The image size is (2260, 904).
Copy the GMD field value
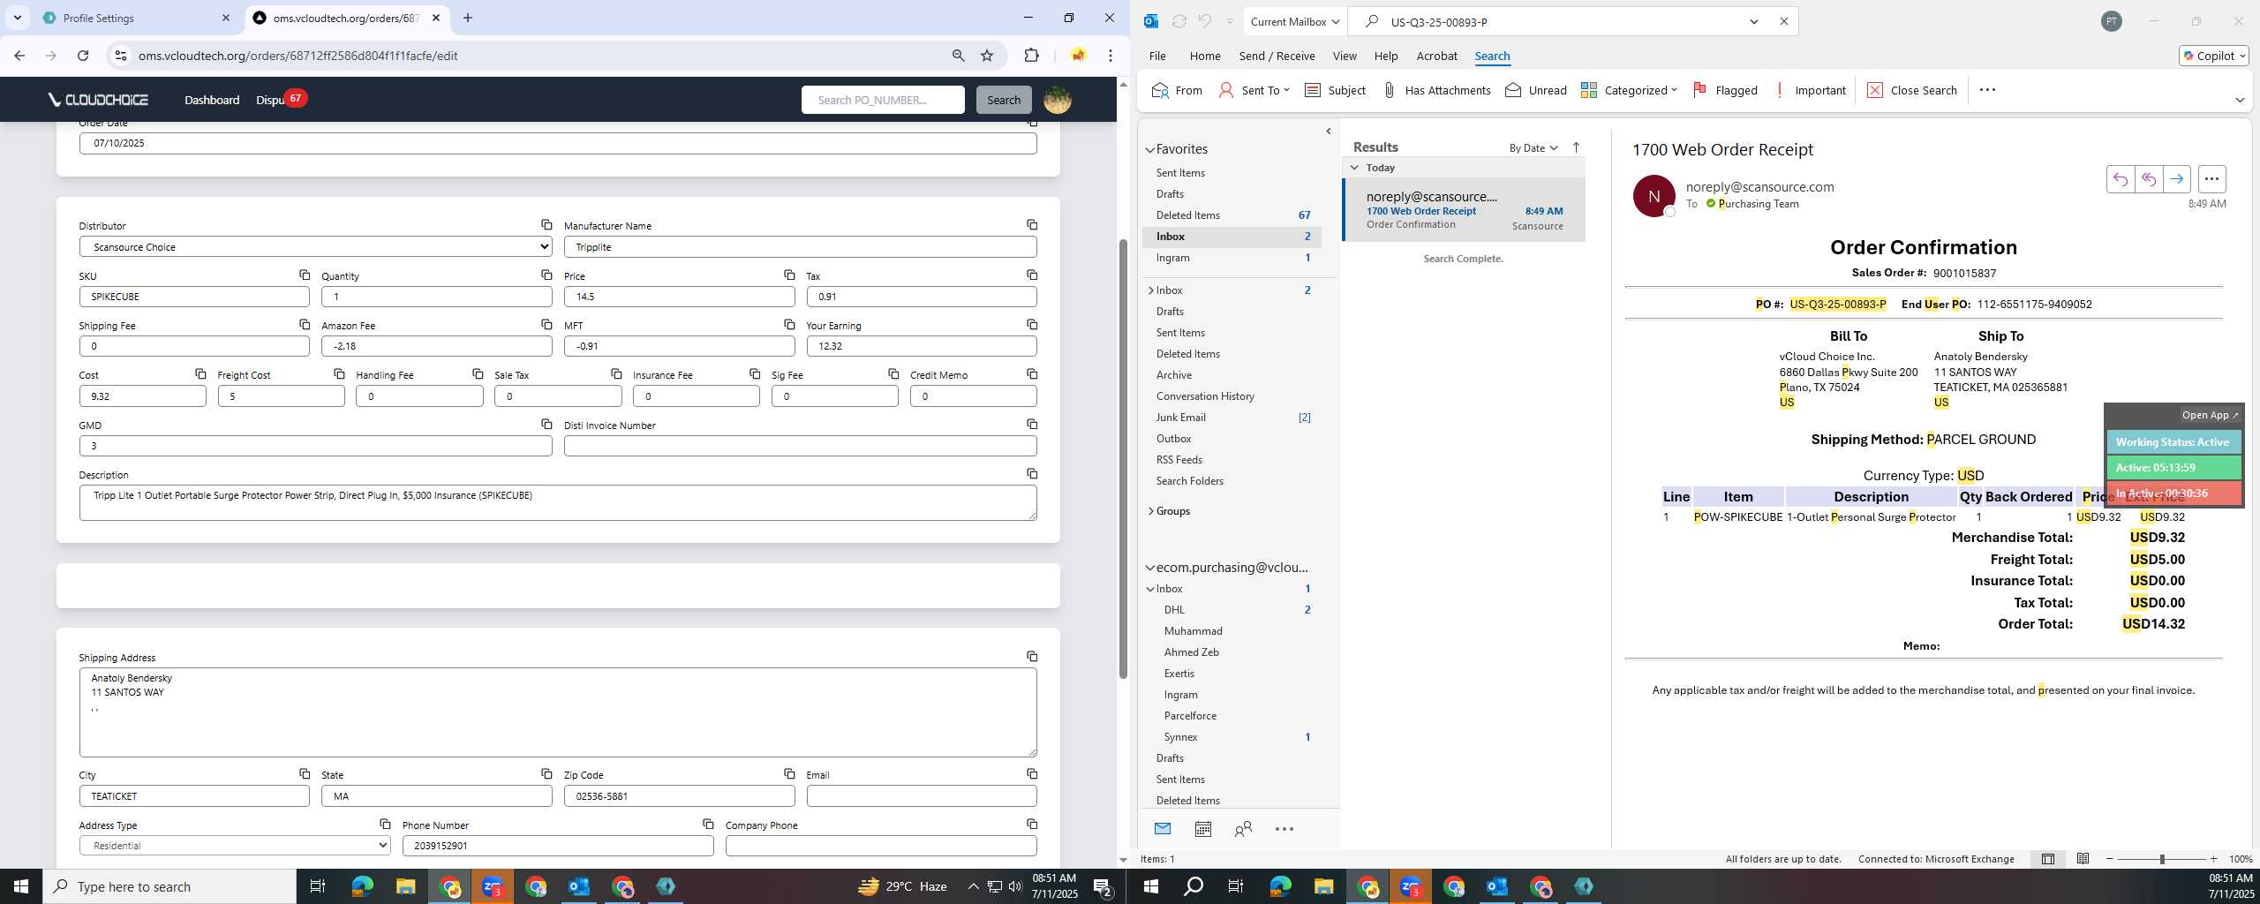546,425
